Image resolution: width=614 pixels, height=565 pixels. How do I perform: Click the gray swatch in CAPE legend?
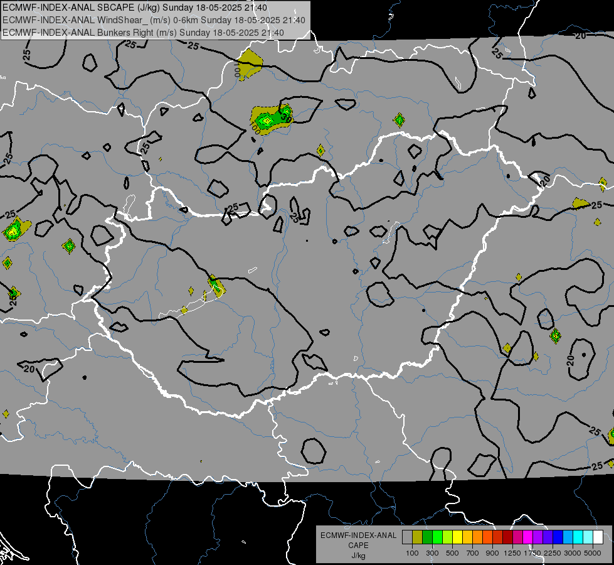pos(407,537)
